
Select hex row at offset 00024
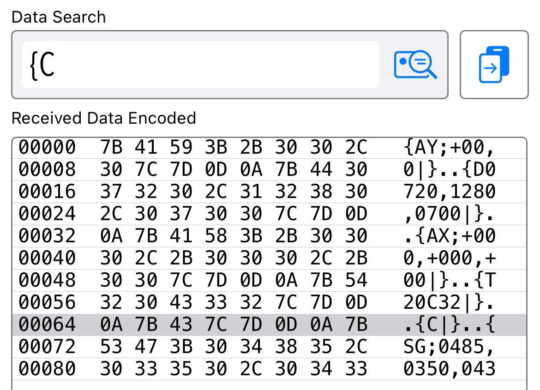(x=270, y=214)
